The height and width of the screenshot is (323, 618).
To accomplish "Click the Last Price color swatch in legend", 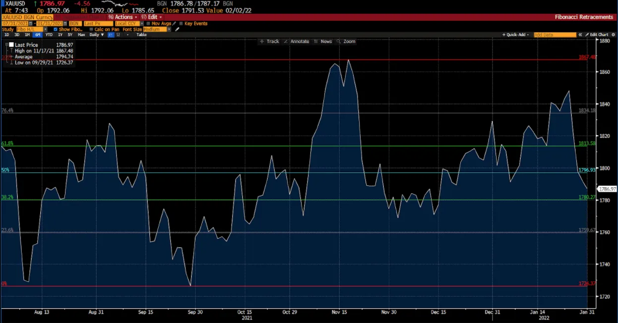I will pos(11,45).
